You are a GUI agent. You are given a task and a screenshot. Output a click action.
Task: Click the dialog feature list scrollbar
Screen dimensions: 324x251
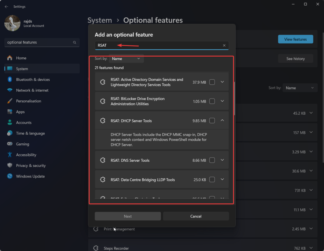point(234,99)
